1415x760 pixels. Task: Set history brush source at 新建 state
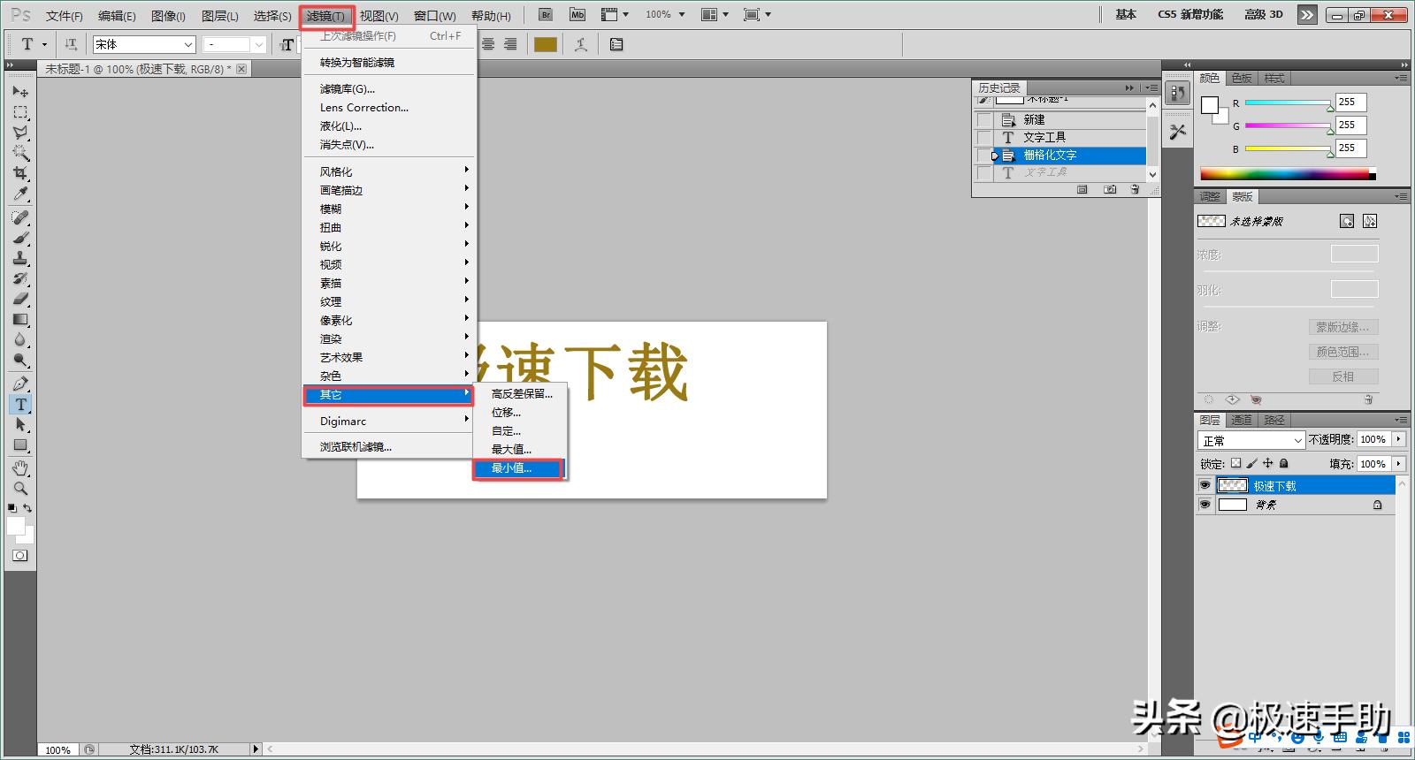[984, 119]
